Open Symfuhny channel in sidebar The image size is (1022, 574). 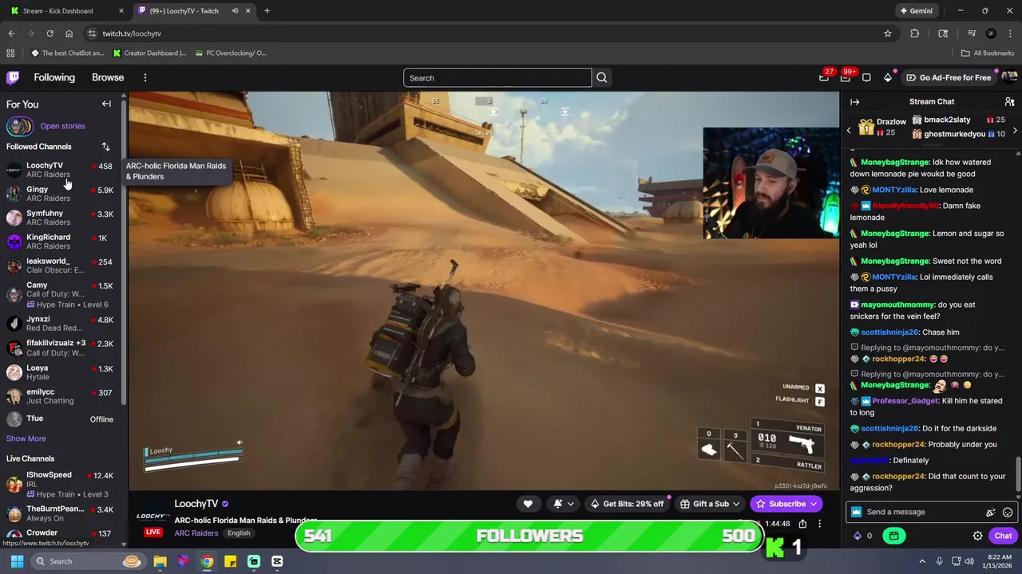pos(60,218)
